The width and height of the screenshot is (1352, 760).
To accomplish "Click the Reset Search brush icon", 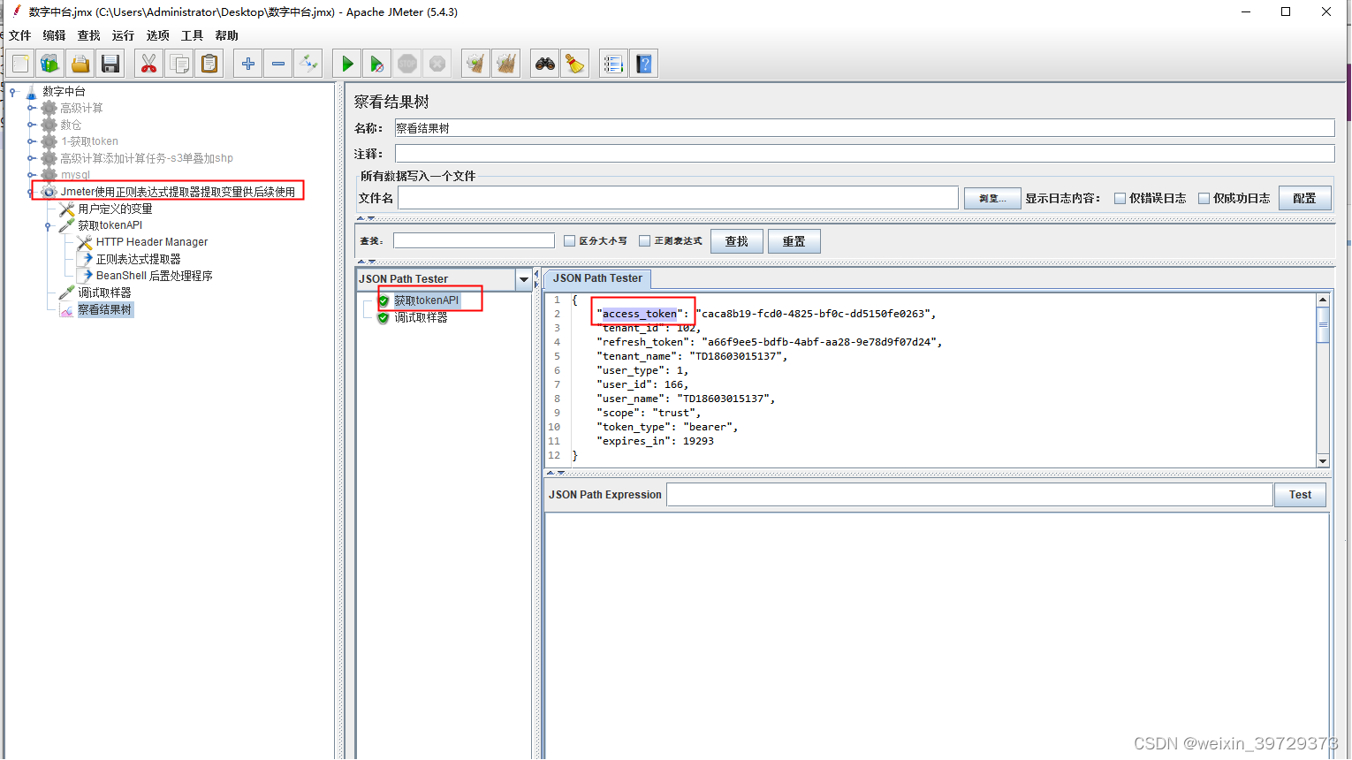I will tap(575, 64).
